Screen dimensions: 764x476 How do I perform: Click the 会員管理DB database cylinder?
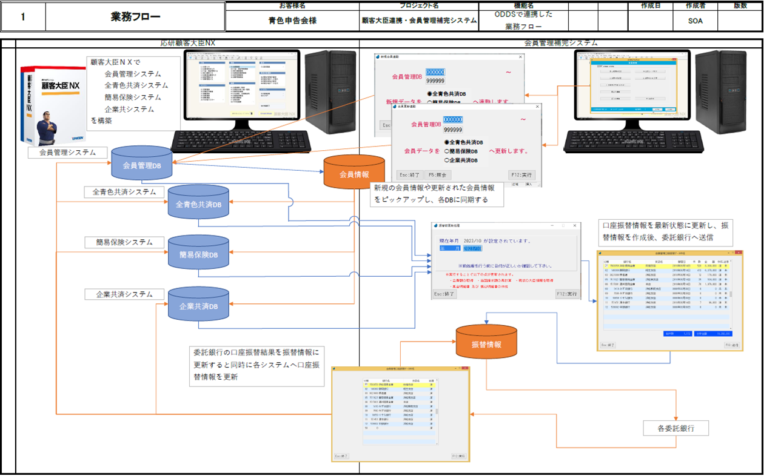click(142, 164)
